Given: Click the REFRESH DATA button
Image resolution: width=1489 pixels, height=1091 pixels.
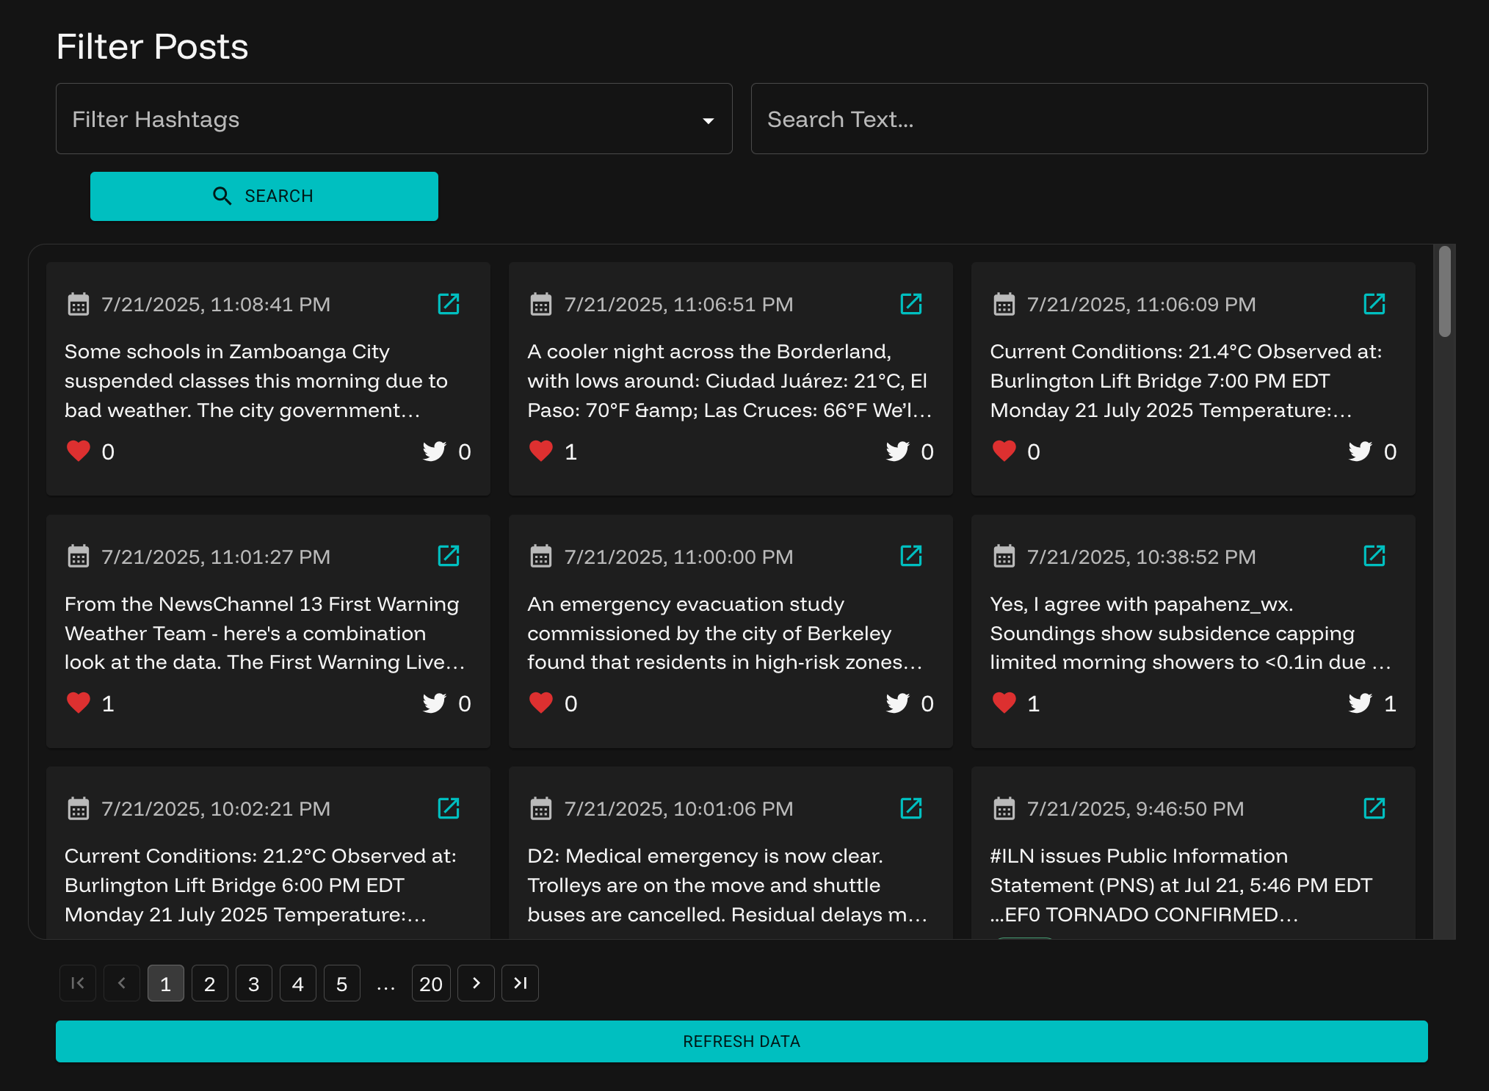Looking at the screenshot, I should [x=742, y=1041].
